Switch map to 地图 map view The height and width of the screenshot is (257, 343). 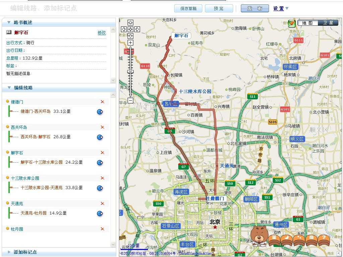(307, 23)
